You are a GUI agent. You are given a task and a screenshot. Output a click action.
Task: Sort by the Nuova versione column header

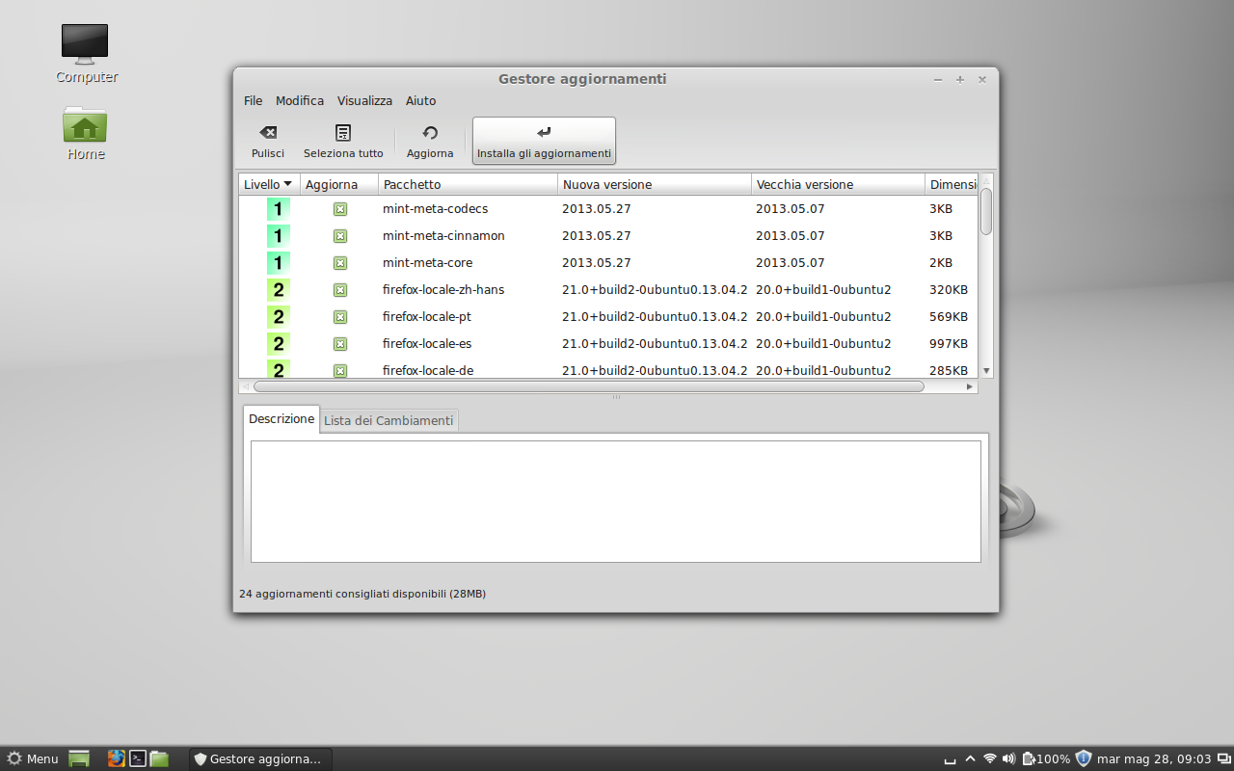click(655, 184)
